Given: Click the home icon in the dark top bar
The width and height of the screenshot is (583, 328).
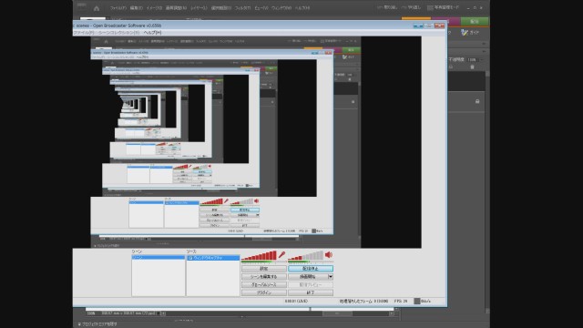Looking at the screenshot, I should click(97, 8).
